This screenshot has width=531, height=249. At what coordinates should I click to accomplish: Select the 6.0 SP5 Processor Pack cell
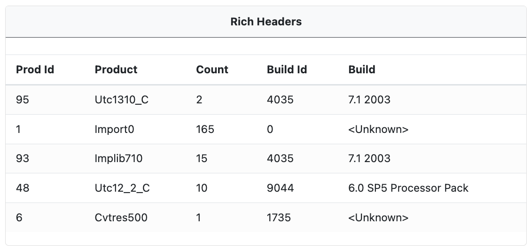click(408, 188)
